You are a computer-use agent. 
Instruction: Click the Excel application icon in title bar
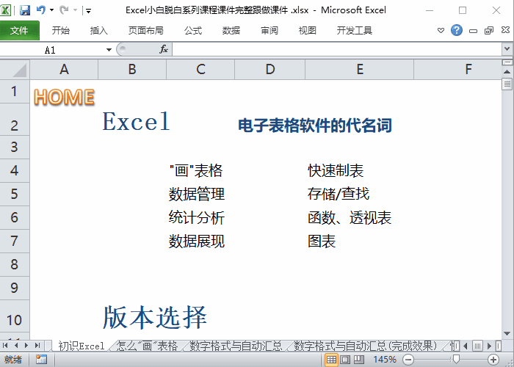click(6, 10)
